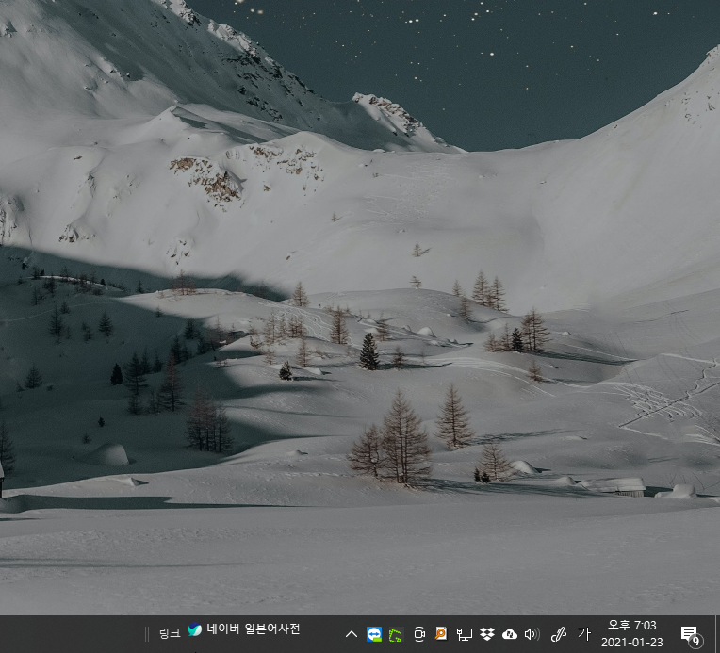The image size is (720, 653).
Task: Click the Show desktop strip at the taskbar edge
Action: (717, 634)
